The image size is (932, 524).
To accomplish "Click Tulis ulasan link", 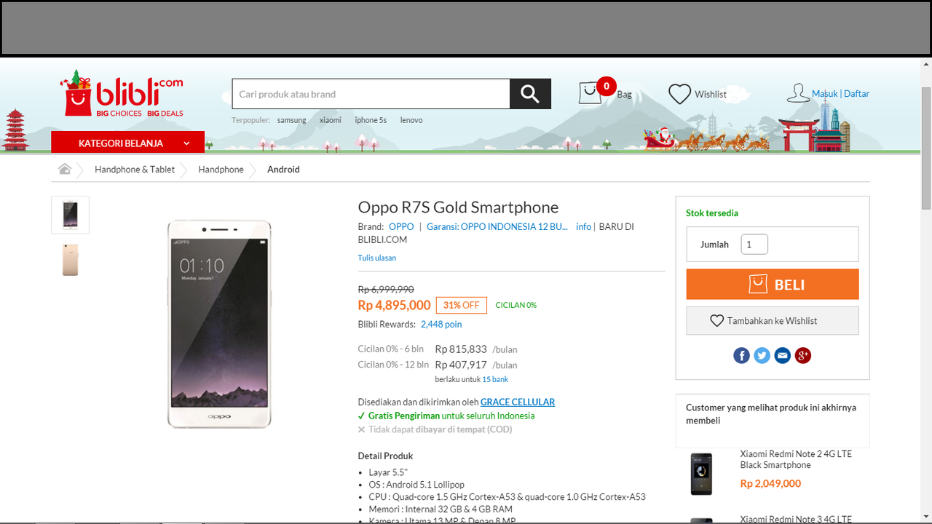I will [377, 258].
